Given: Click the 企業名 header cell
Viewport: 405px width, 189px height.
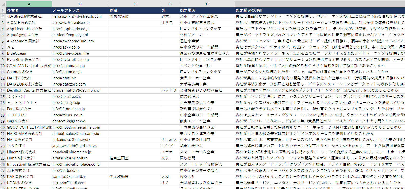Looking at the screenshot, I should pyautogui.click(x=29, y=11).
